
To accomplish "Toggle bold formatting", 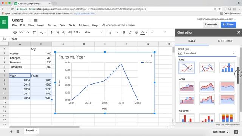I will click(124, 32).
